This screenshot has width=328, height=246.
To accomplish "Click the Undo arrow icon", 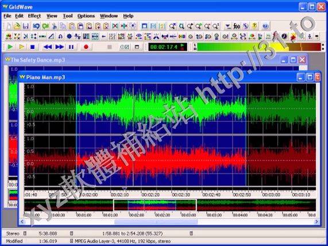I will coord(36,26).
